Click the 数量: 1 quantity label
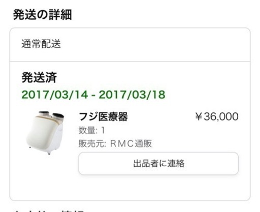260x212 pixels. (92, 131)
